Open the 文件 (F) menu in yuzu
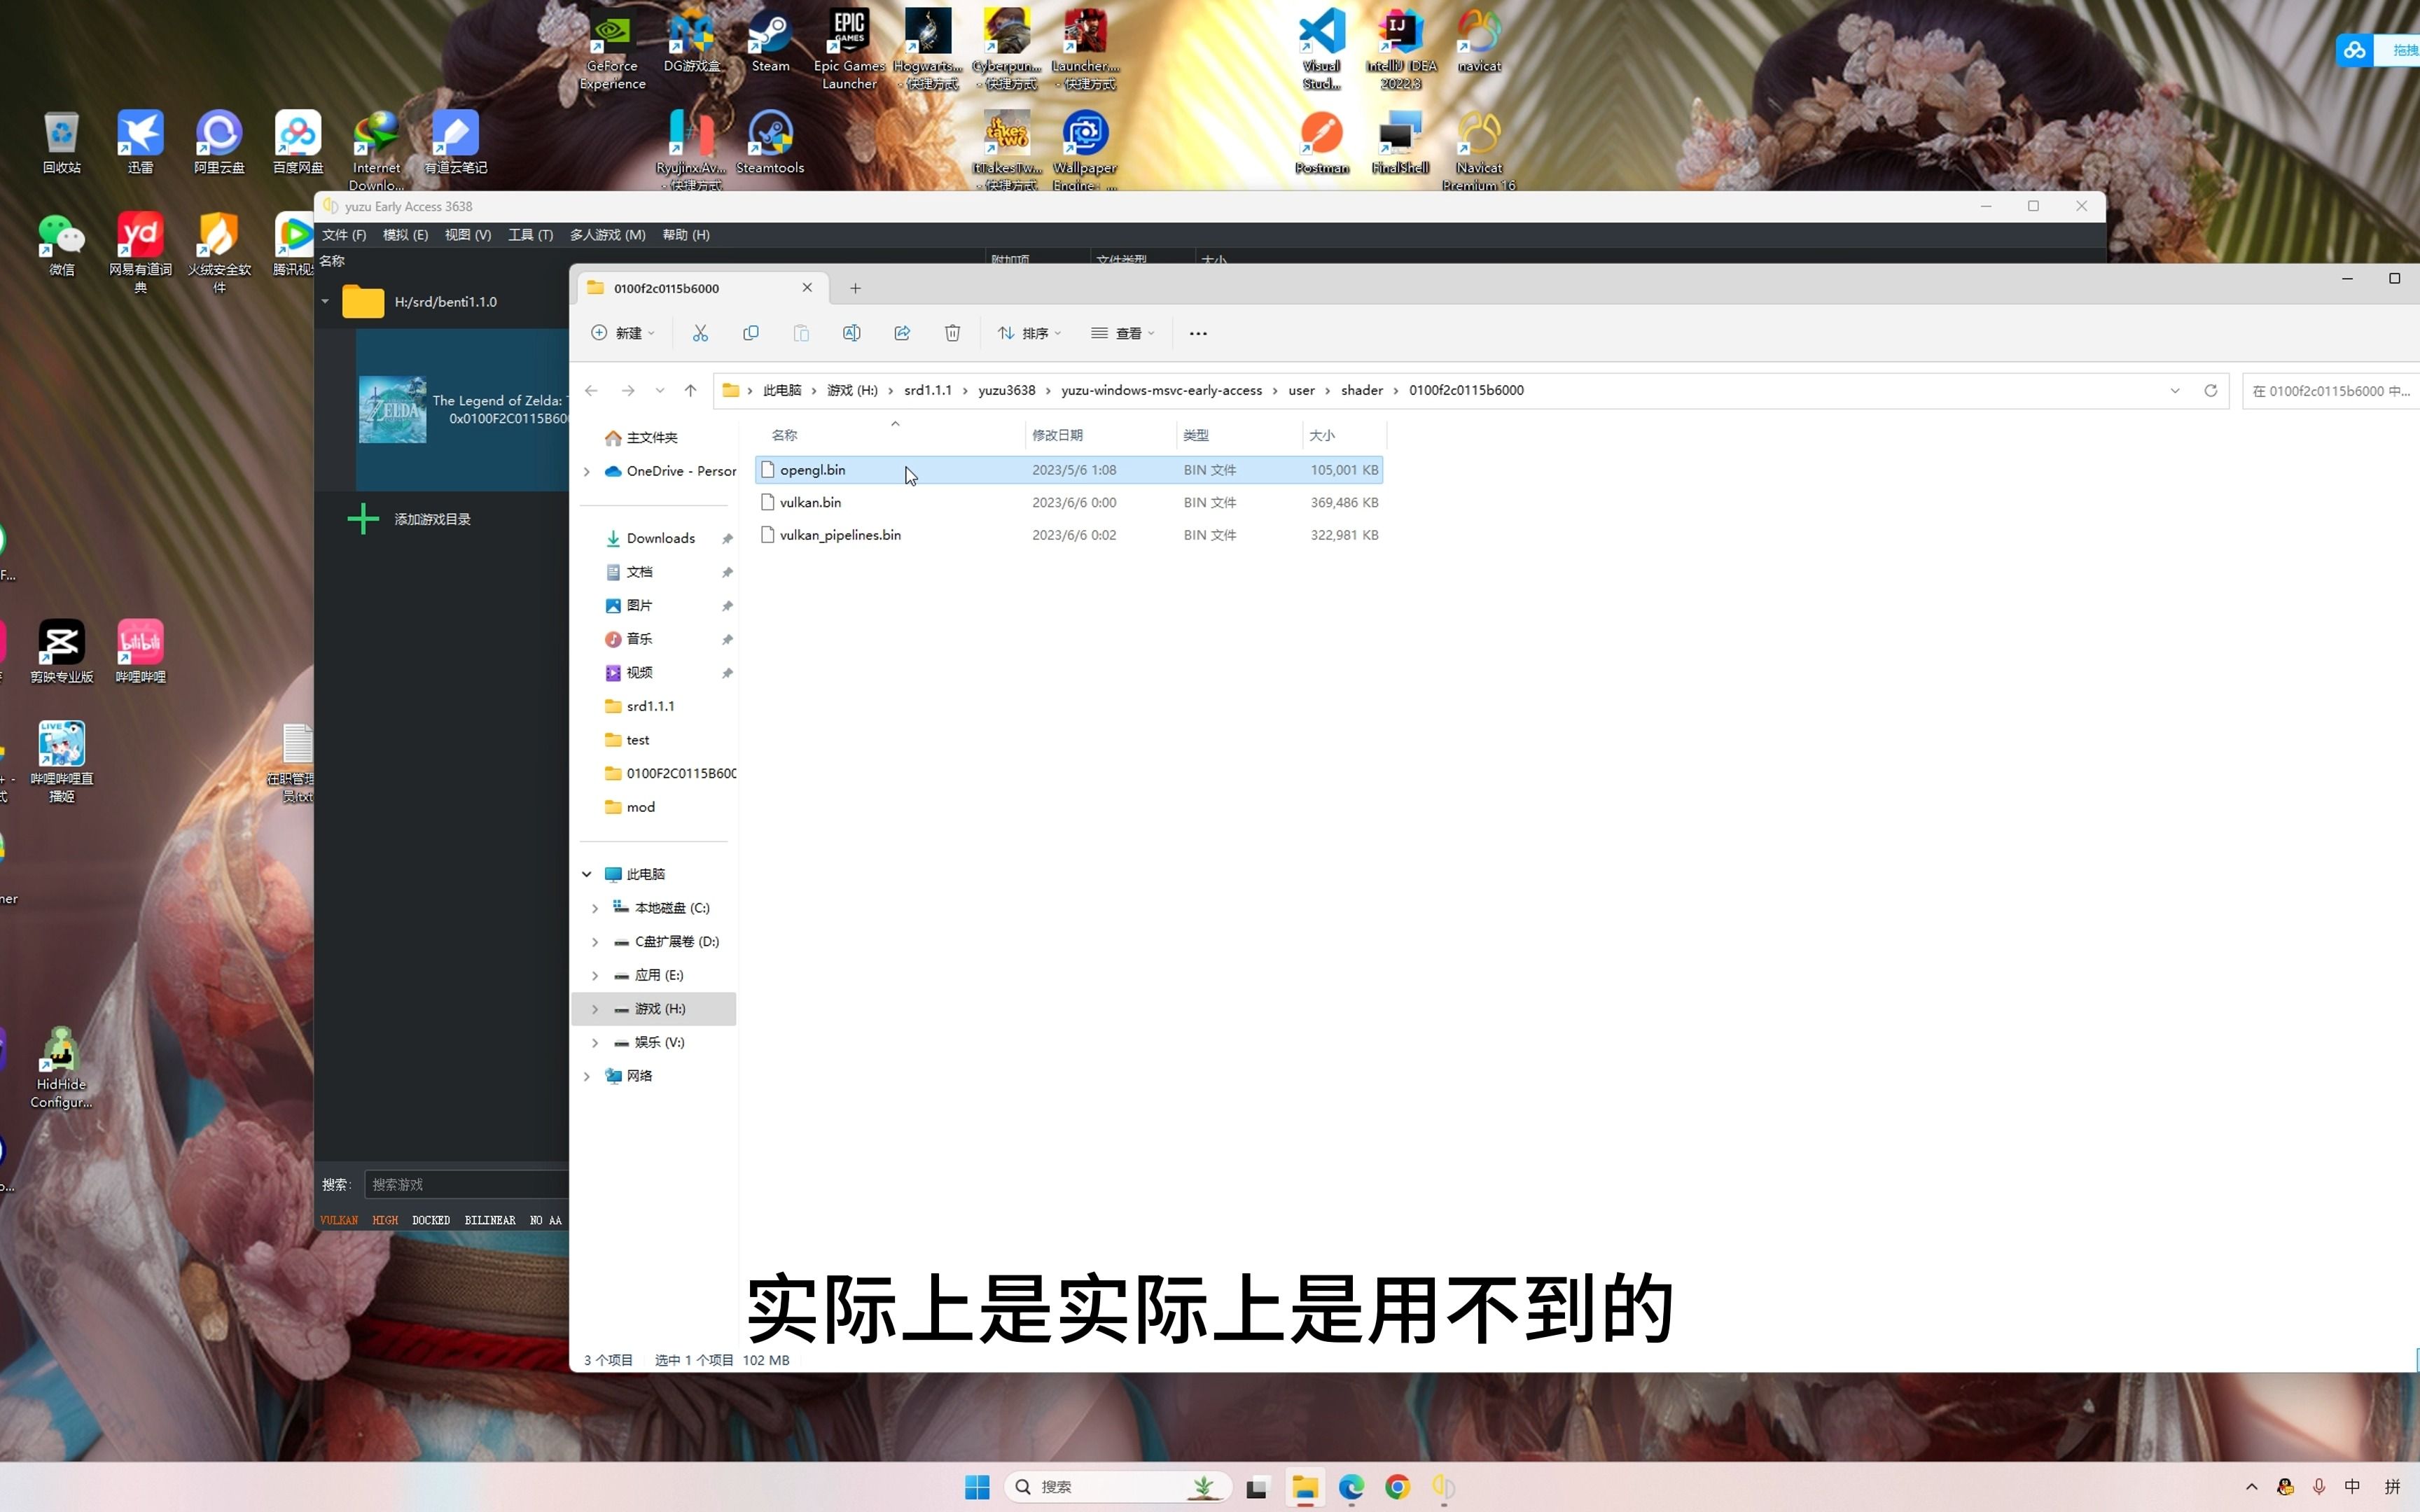2420x1512 pixels. [x=344, y=235]
